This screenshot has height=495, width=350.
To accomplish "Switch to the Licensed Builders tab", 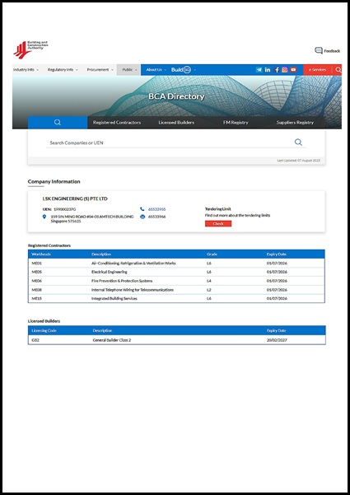I will pos(176,123).
